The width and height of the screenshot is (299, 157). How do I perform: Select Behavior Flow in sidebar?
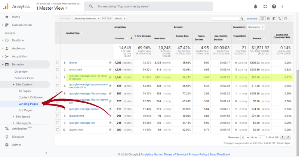[24, 78]
